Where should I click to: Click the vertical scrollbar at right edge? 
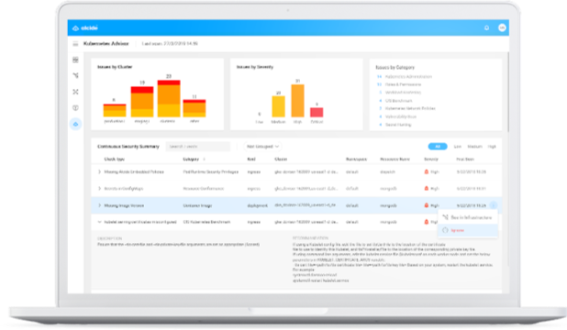[507, 93]
